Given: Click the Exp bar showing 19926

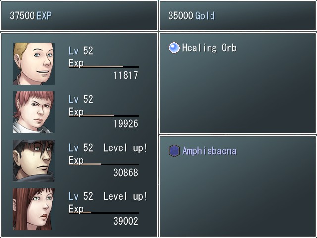Looking at the screenshot, I should point(104,116).
